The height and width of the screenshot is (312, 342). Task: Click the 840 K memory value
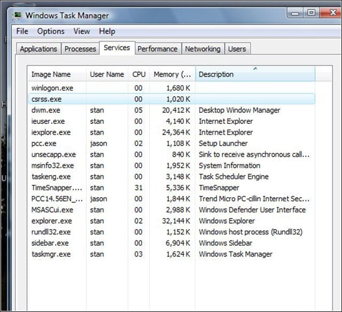[181, 154]
